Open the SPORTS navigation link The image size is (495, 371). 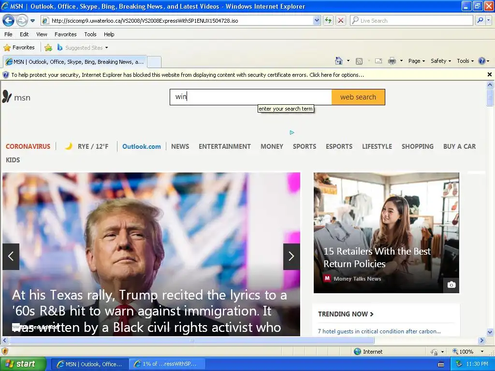[305, 146]
